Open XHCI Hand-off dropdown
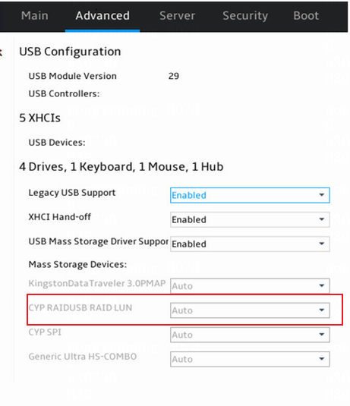The height and width of the screenshot is (406, 350). [250, 219]
